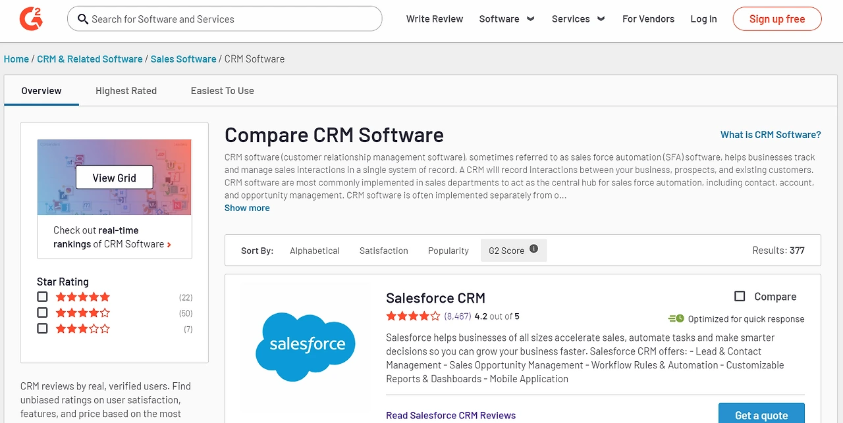This screenshot has height=423, width=843.
Task: Click the four-star filter count (50)
Action: [x=186, y=313]
